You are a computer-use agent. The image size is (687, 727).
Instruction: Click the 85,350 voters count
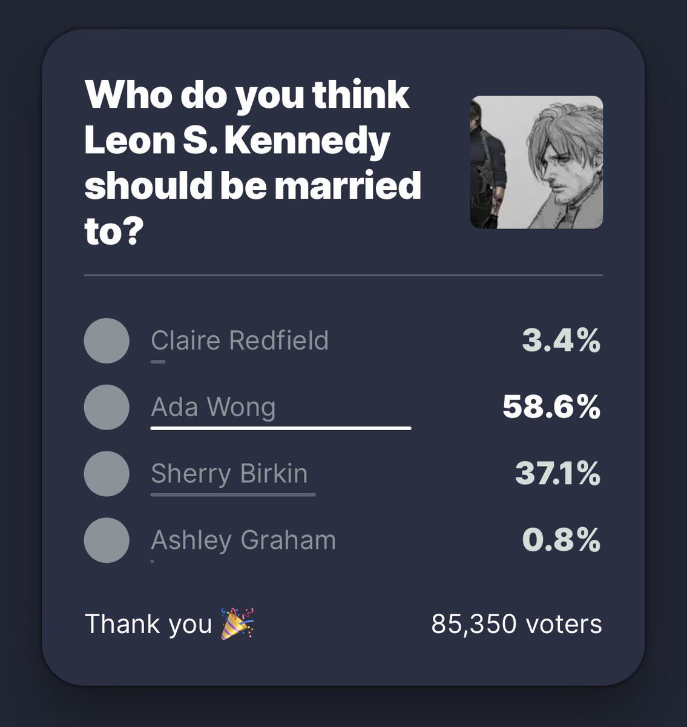point(517,624)
